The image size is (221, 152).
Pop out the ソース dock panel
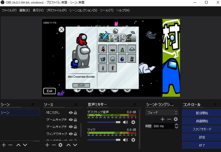pyautogui.click(x=76, y=104)
